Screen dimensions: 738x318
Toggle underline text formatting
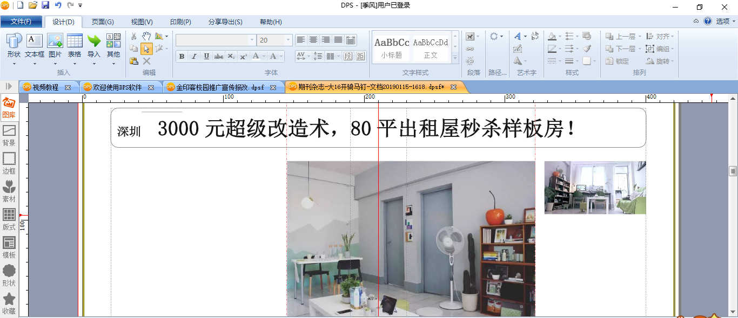point(206,56)
